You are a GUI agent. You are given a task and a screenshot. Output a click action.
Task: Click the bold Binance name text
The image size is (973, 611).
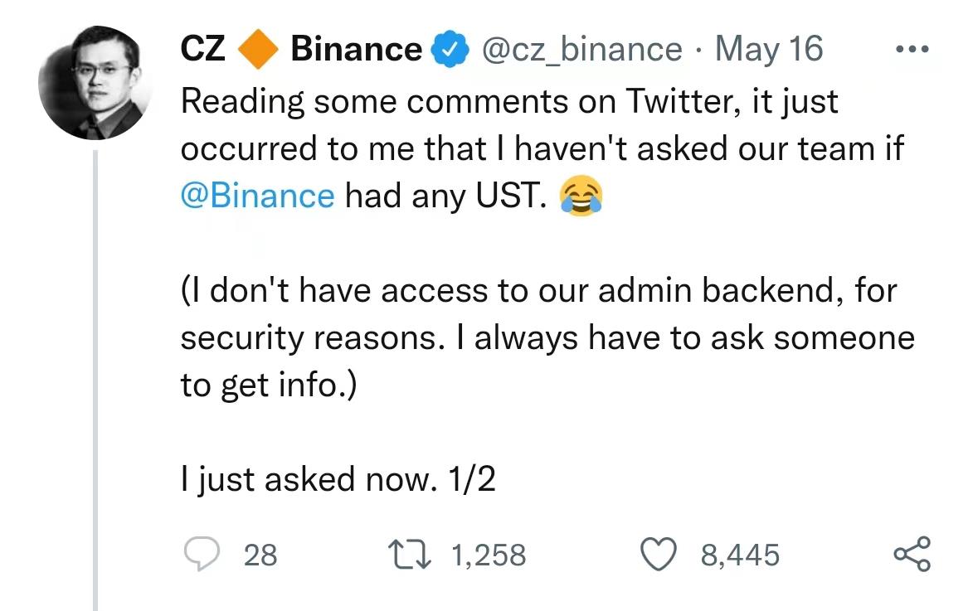click(356, 49)
